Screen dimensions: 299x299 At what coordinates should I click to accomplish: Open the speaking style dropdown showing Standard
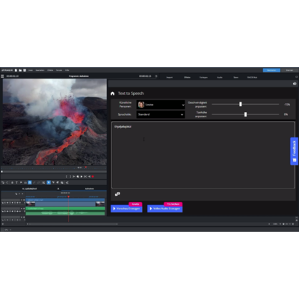tap(161, 114)
